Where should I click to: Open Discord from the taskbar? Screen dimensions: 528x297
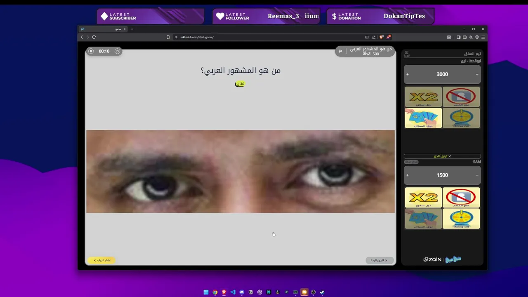click(x=242, y=292)
